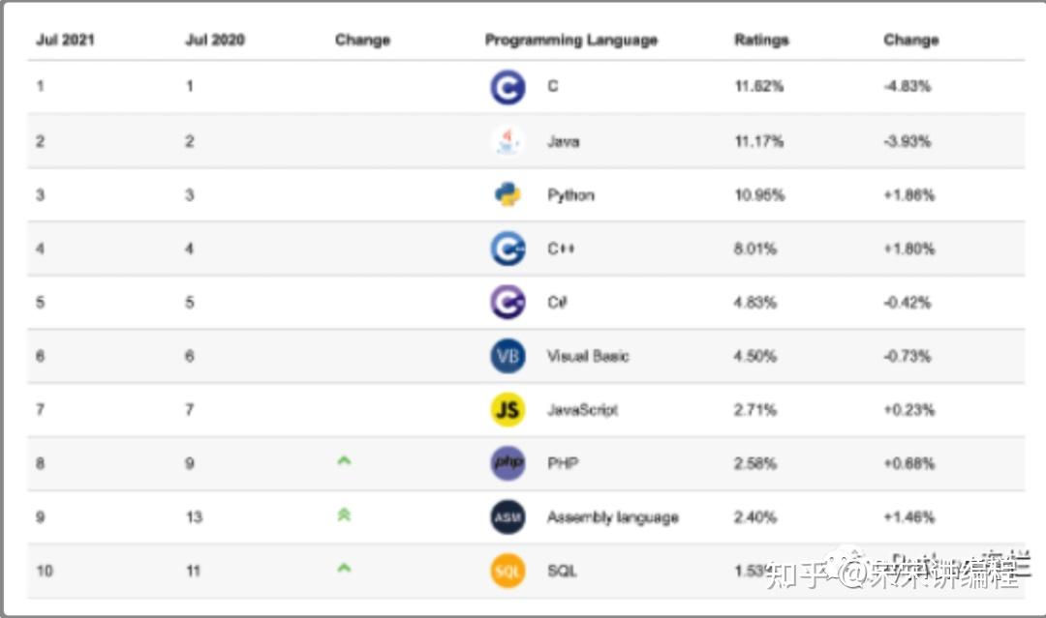This screenshot has width=1046, height=618.
Task: Open the Assembly language name text
Action: pos(612,517)
